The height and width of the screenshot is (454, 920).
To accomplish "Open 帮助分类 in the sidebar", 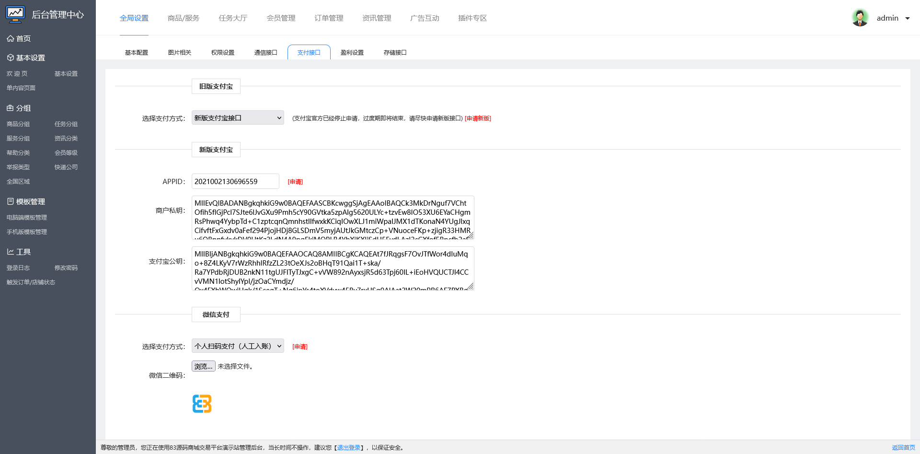I will [18, 152].
